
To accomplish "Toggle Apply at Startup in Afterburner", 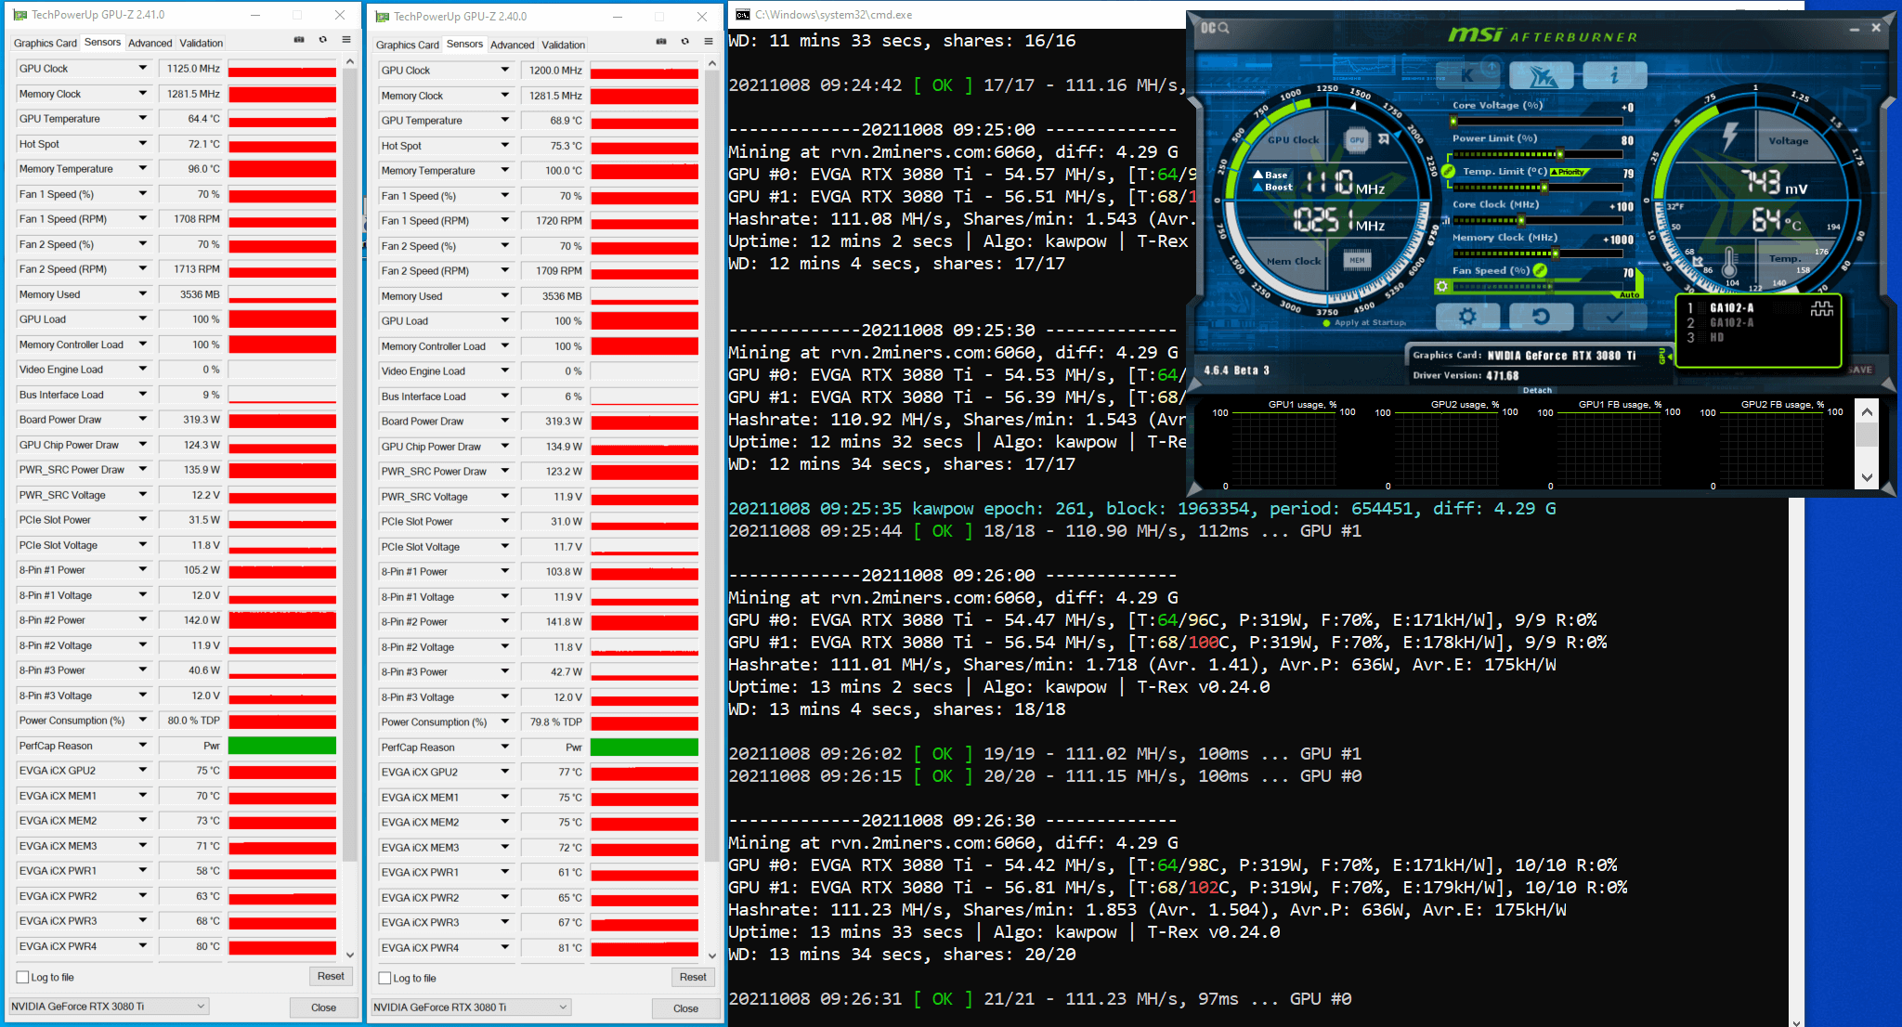I will (x=1327, y=322).
